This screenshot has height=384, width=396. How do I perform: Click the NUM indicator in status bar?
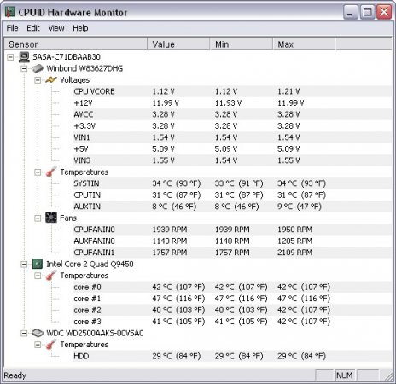(x=344, y=375)
